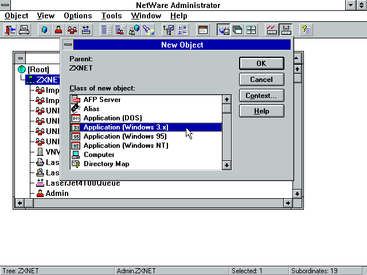Click the Alias class icon
The height and width of the screenshot is (275, 367).
point(76,109)
